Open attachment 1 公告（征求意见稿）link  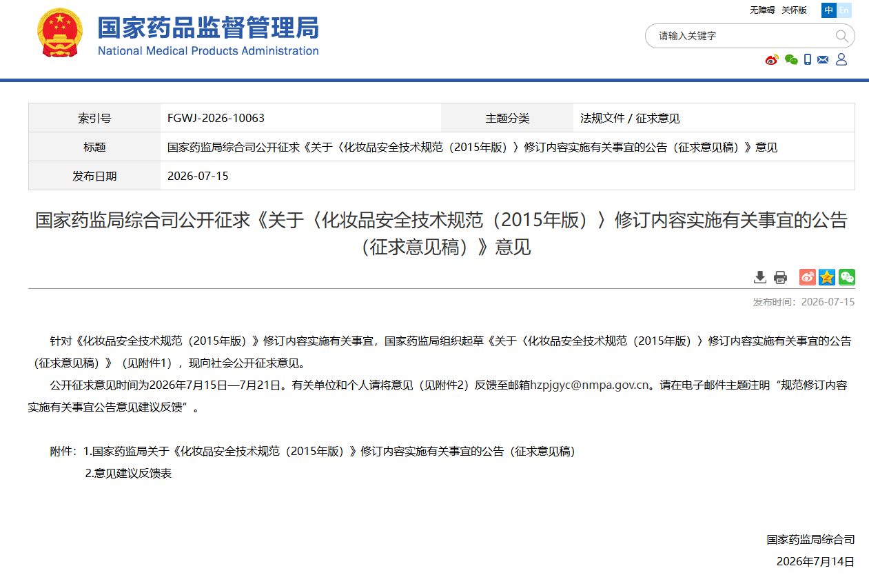click(334, 452)
